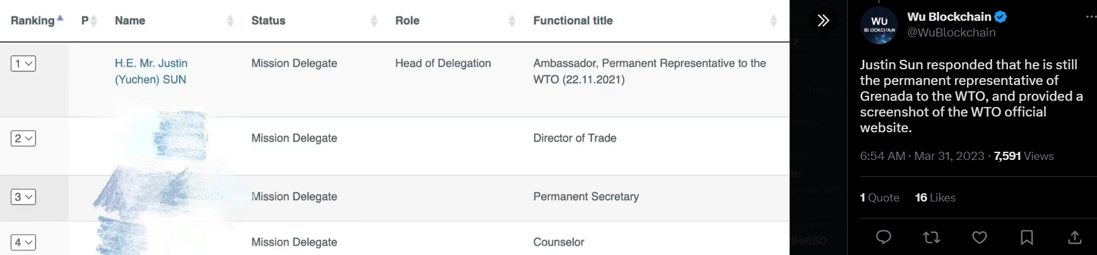Open ranking 3 dropdown
This screenshot has height=255, width=1097.
23,197
